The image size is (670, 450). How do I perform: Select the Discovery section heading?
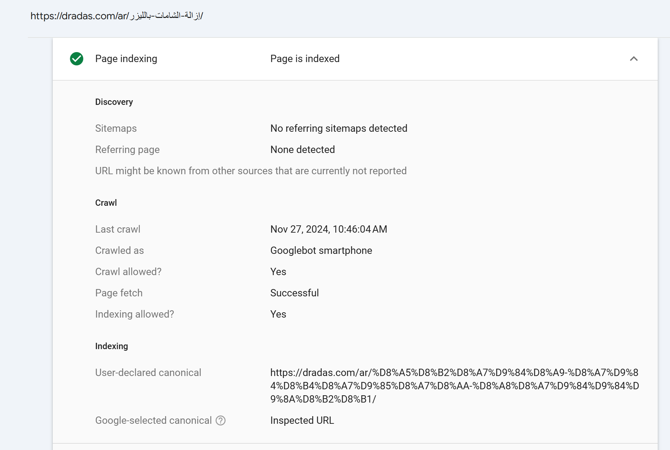click(x=114, y=102)
